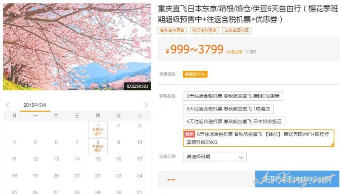
Task: Click calendar date 18
Action: [14, 176]
